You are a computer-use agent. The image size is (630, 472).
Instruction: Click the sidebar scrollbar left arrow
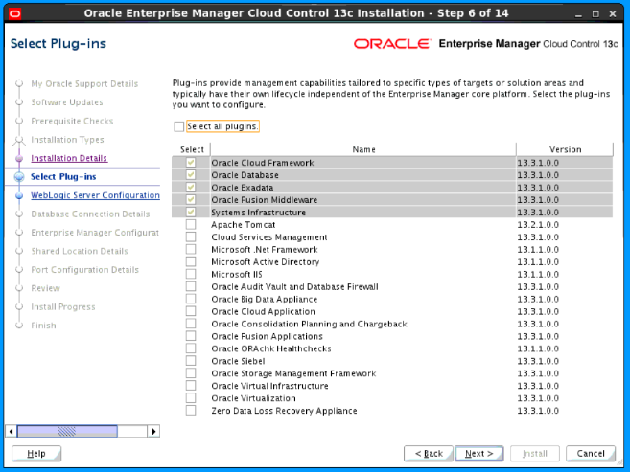(11, 432)
